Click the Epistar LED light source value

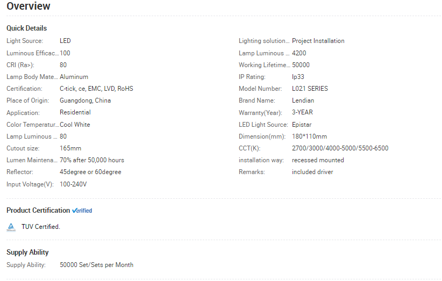(x=303, y=125)
